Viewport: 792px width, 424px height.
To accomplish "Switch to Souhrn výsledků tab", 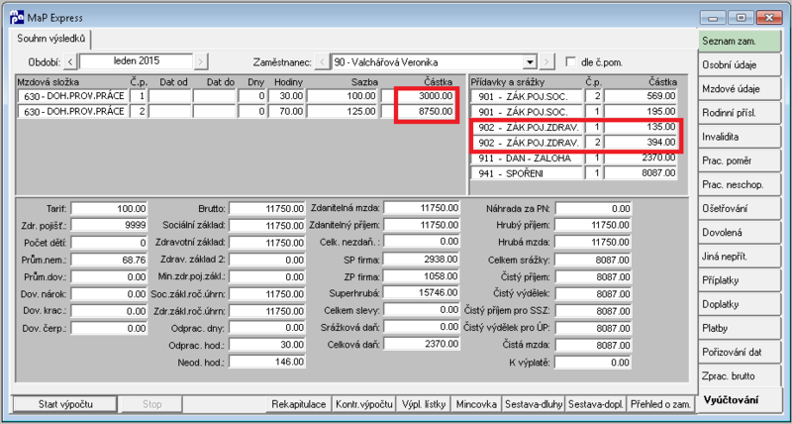I will pos(50,39).
